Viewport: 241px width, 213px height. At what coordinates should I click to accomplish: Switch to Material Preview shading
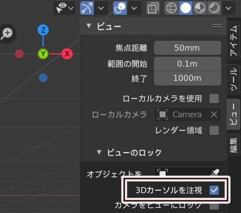[200, 8]
